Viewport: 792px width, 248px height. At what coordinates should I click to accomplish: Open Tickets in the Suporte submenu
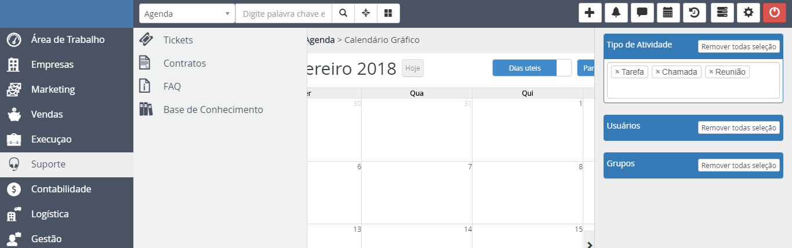click(x=178, y=40)
